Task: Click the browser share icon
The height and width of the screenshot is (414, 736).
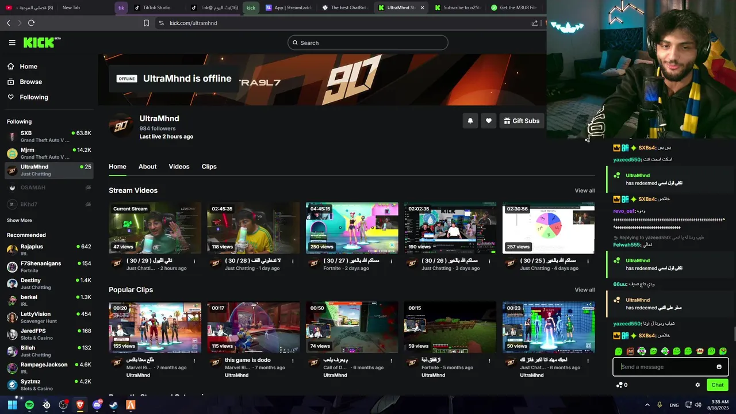Action: coord(535,23)
